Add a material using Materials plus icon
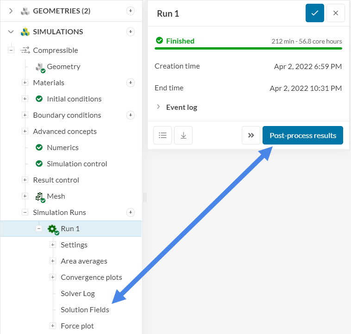351x334 pixels. (131, 83)
